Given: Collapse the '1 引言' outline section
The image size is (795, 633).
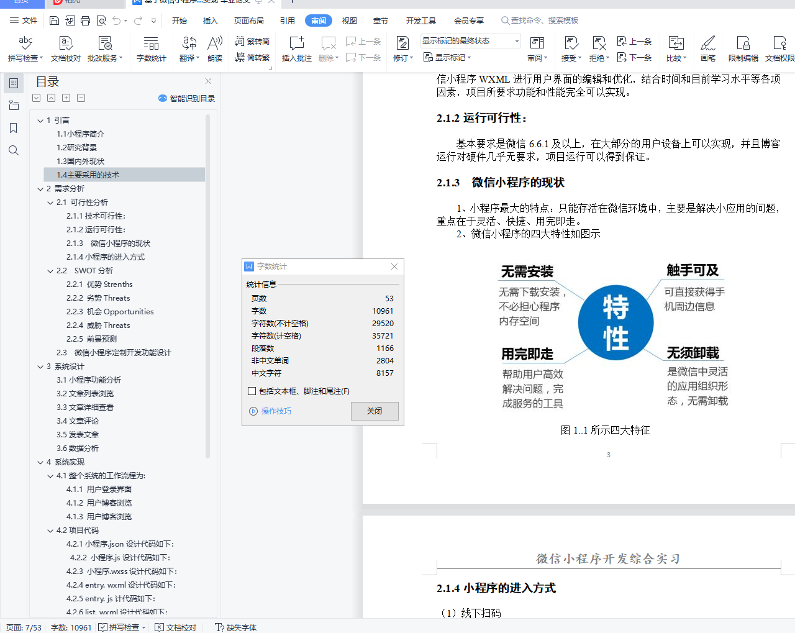Looking at the screenshot, I should (40, 121).
